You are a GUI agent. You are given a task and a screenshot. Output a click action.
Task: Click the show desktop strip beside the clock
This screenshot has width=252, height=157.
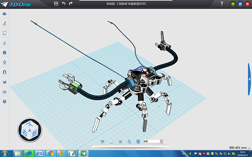click(251, 154)
